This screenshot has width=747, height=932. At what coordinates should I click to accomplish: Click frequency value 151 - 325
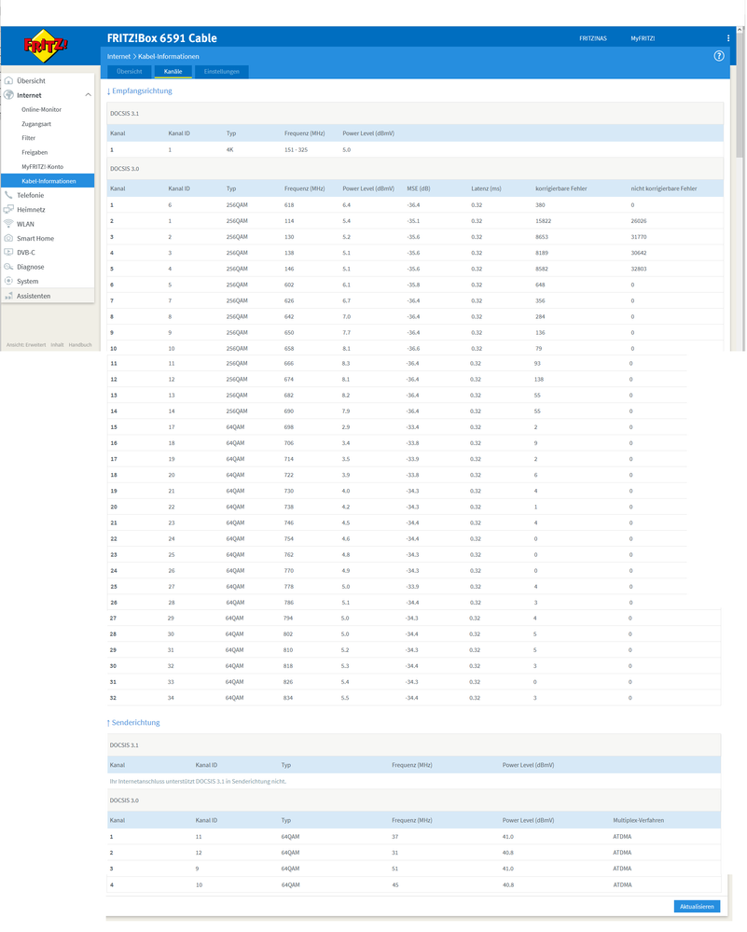point(296,150)
